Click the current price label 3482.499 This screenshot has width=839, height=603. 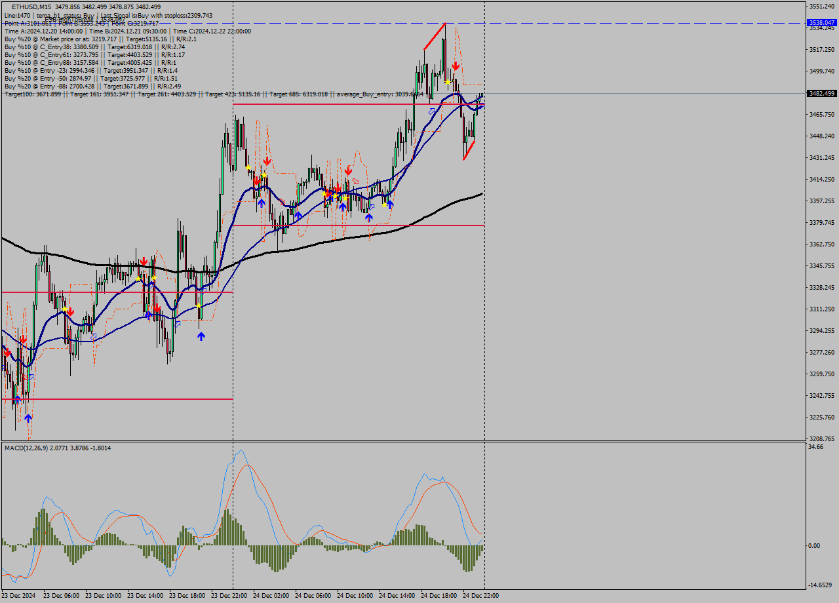[x=821, y=94]
